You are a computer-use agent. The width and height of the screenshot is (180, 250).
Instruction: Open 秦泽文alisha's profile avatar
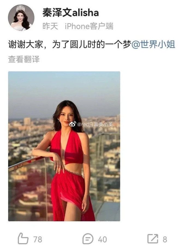click(21, 18)
